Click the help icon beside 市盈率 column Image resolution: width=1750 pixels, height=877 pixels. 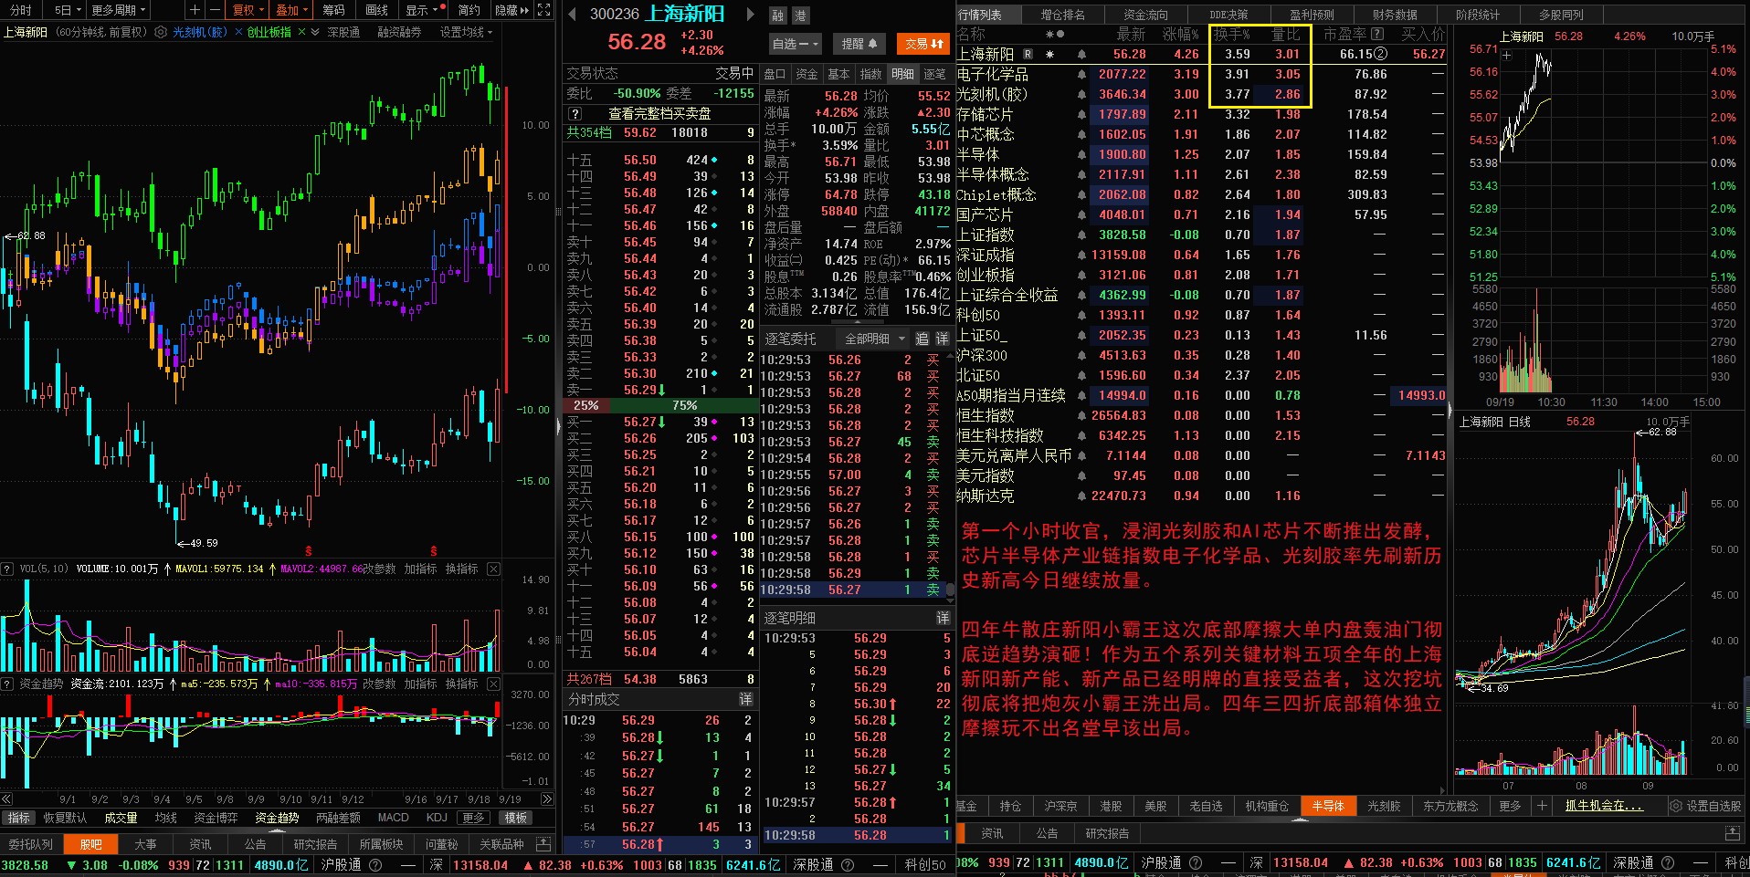coord(1377,34)
